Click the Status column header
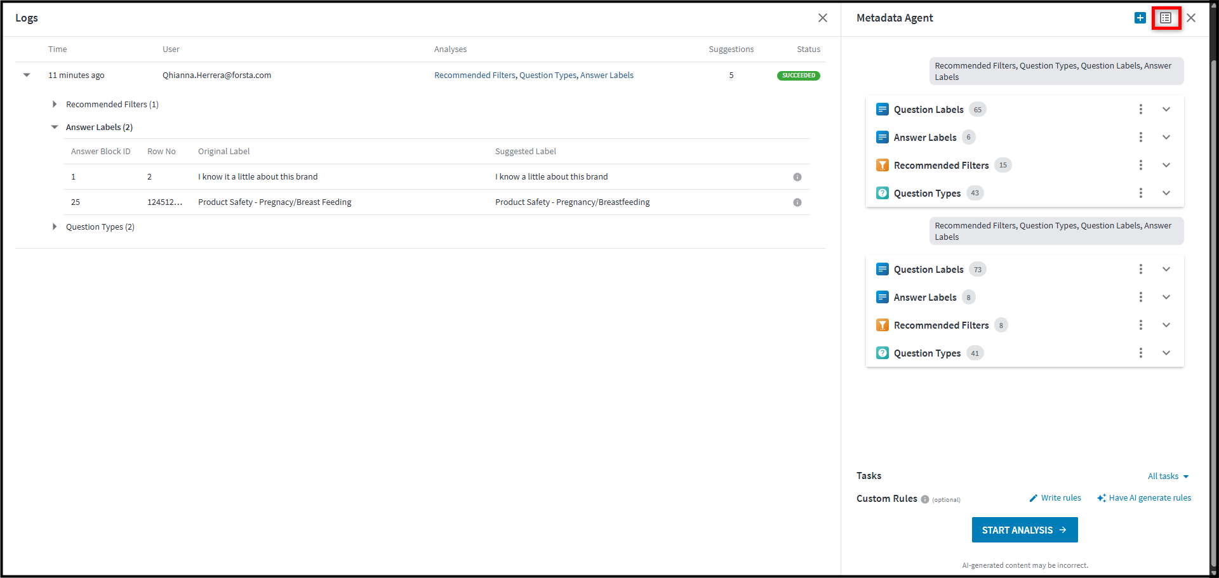Image resolution: width=1219 pixels, height=578 pixels. point(809,49)
